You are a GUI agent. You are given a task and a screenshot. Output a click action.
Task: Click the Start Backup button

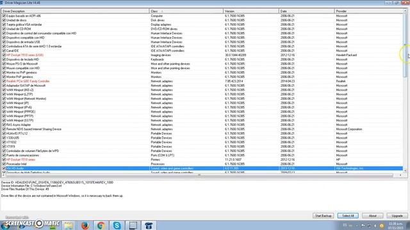coord(323,216)
